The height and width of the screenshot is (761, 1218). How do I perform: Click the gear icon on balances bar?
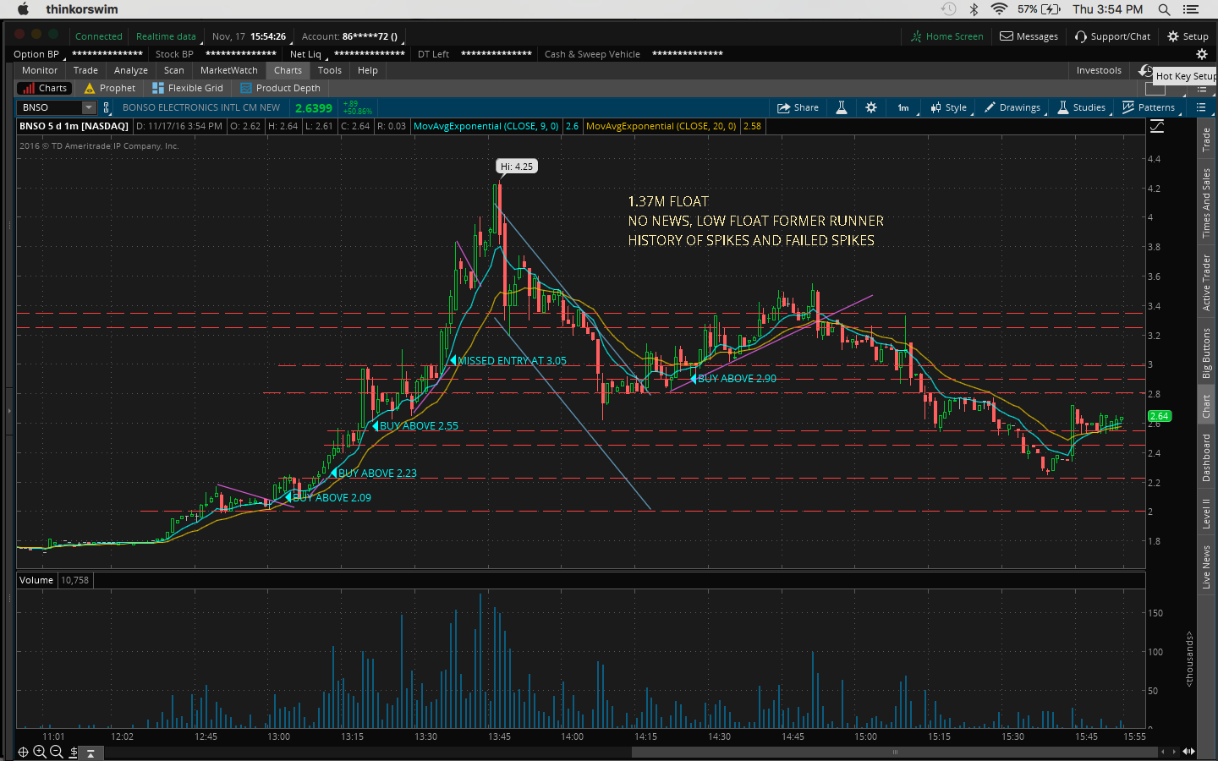(1201, 54)
